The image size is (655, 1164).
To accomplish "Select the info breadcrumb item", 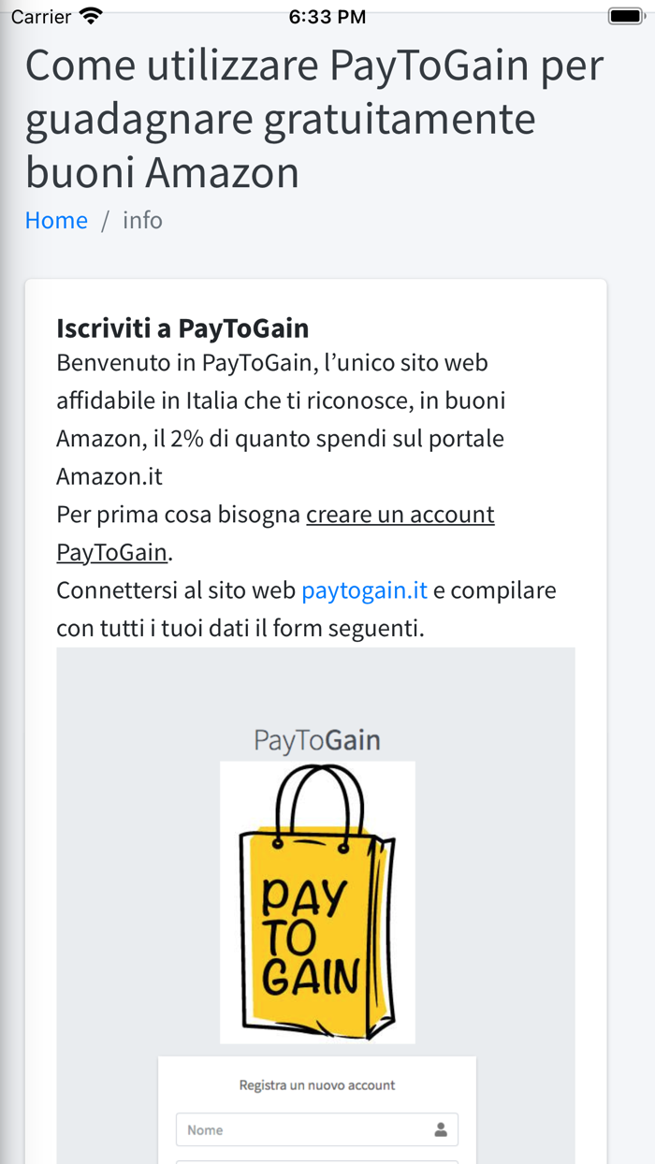I will coord(142,219).
